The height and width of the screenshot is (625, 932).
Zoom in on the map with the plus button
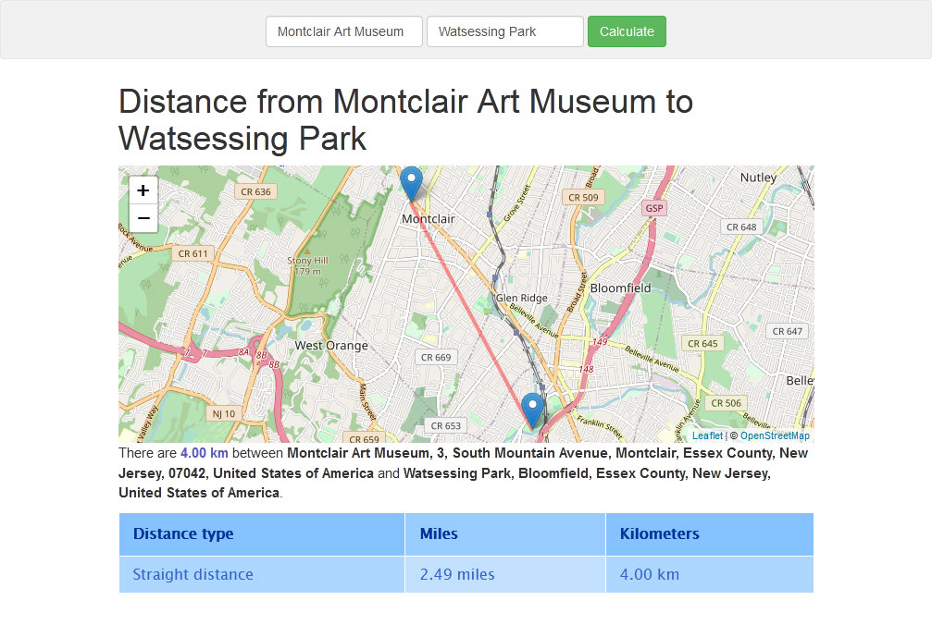143,190
